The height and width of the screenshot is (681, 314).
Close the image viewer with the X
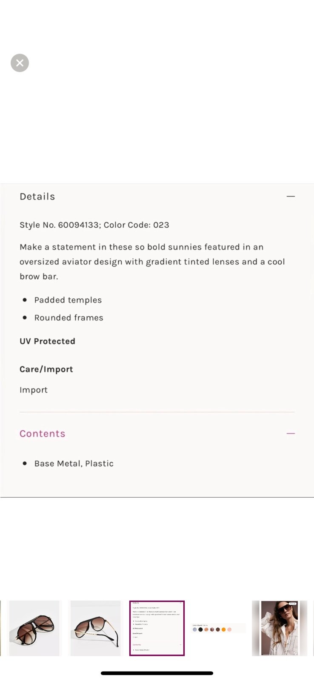(20, 63)
